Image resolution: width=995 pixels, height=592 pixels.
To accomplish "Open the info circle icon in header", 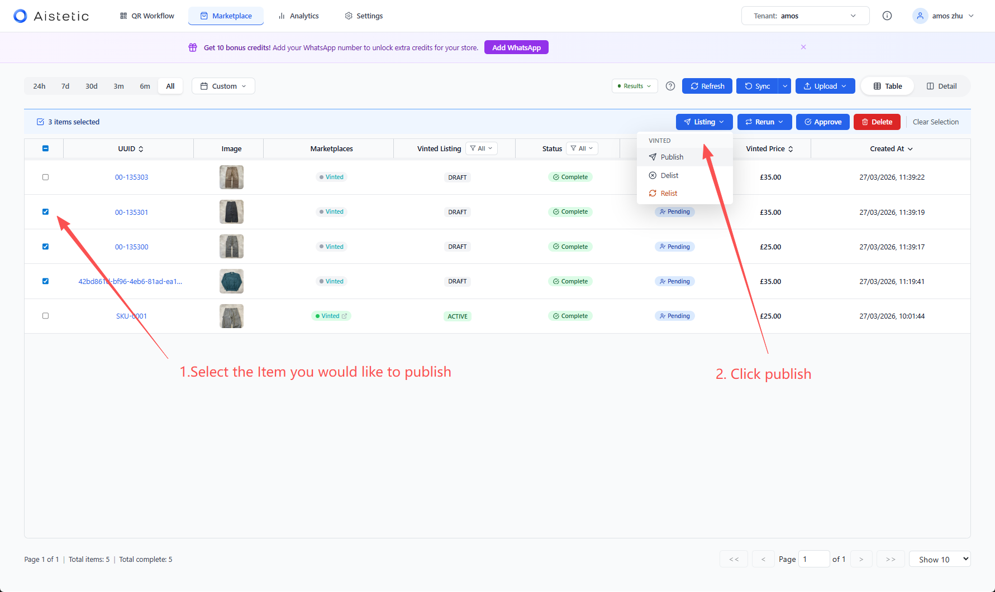I will [887, 16].
